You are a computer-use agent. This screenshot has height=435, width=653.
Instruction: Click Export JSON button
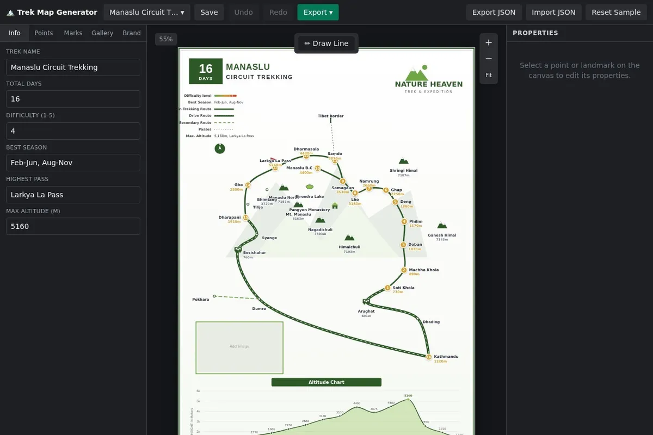(x=494, y=13)
